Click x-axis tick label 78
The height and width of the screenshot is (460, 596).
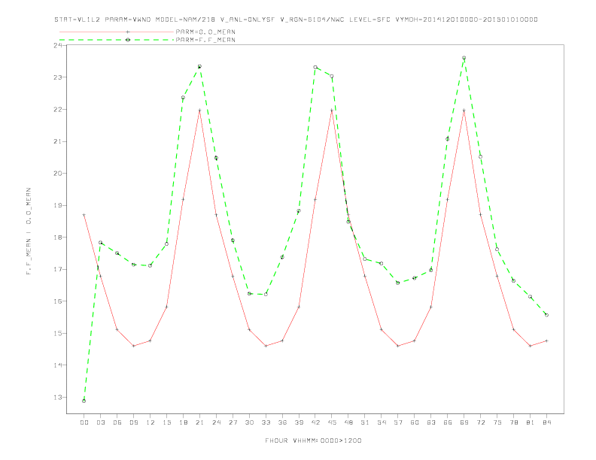click(513, 422)
